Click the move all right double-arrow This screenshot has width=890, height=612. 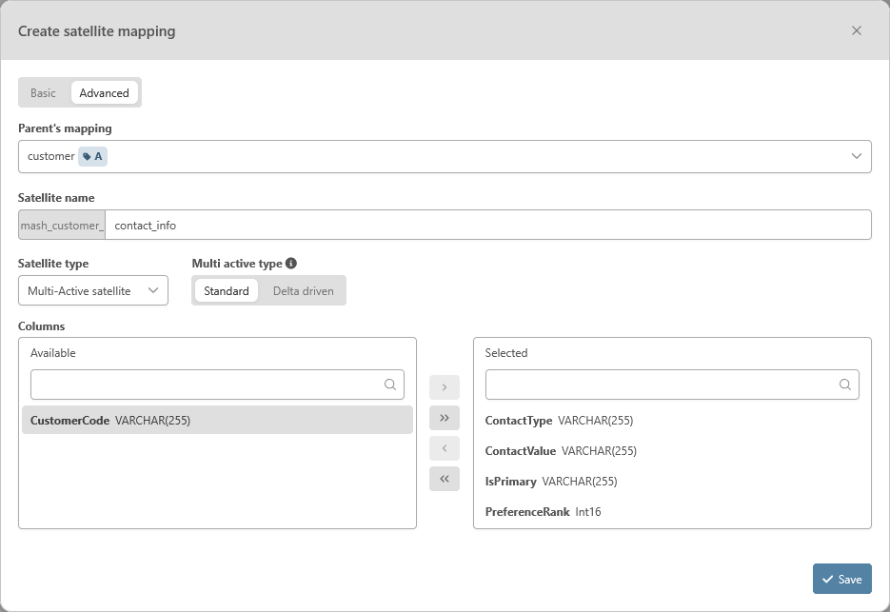[x=445, y=418]
